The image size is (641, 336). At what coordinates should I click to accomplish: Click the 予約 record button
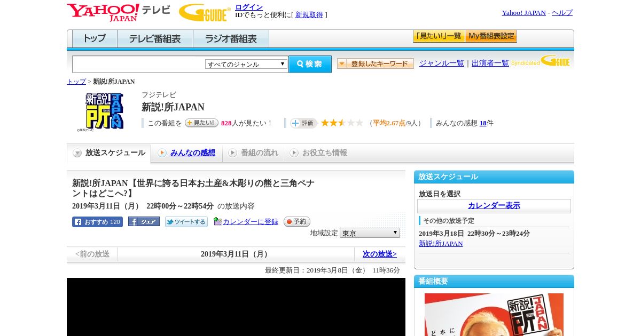[296, 222]
